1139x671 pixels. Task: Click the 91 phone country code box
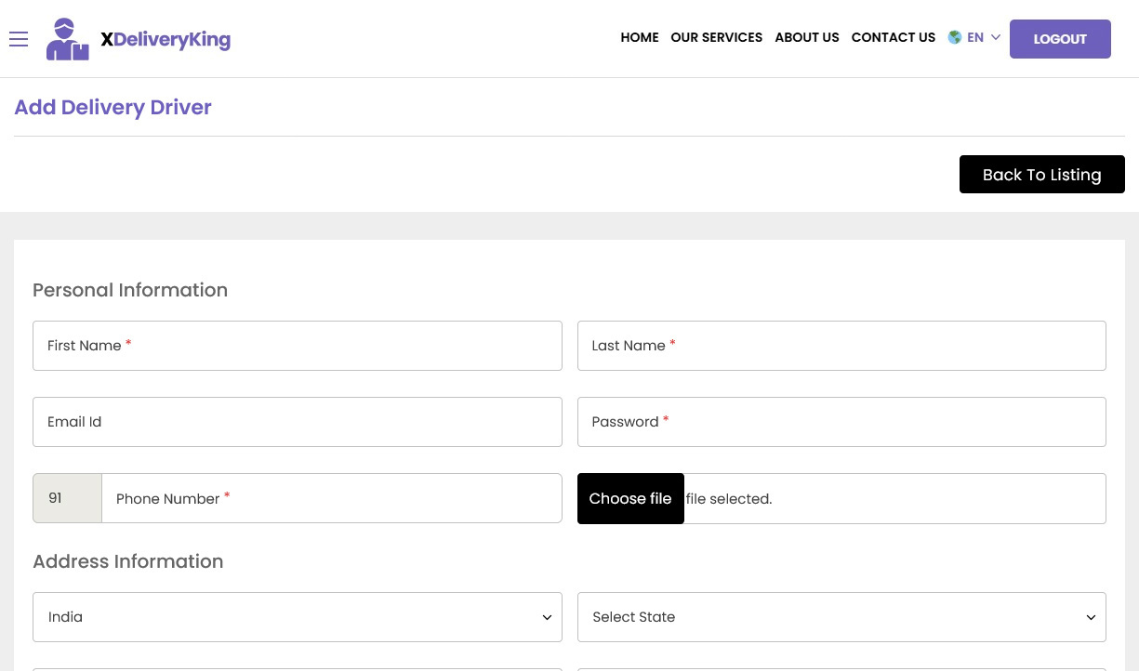[66, 498]
